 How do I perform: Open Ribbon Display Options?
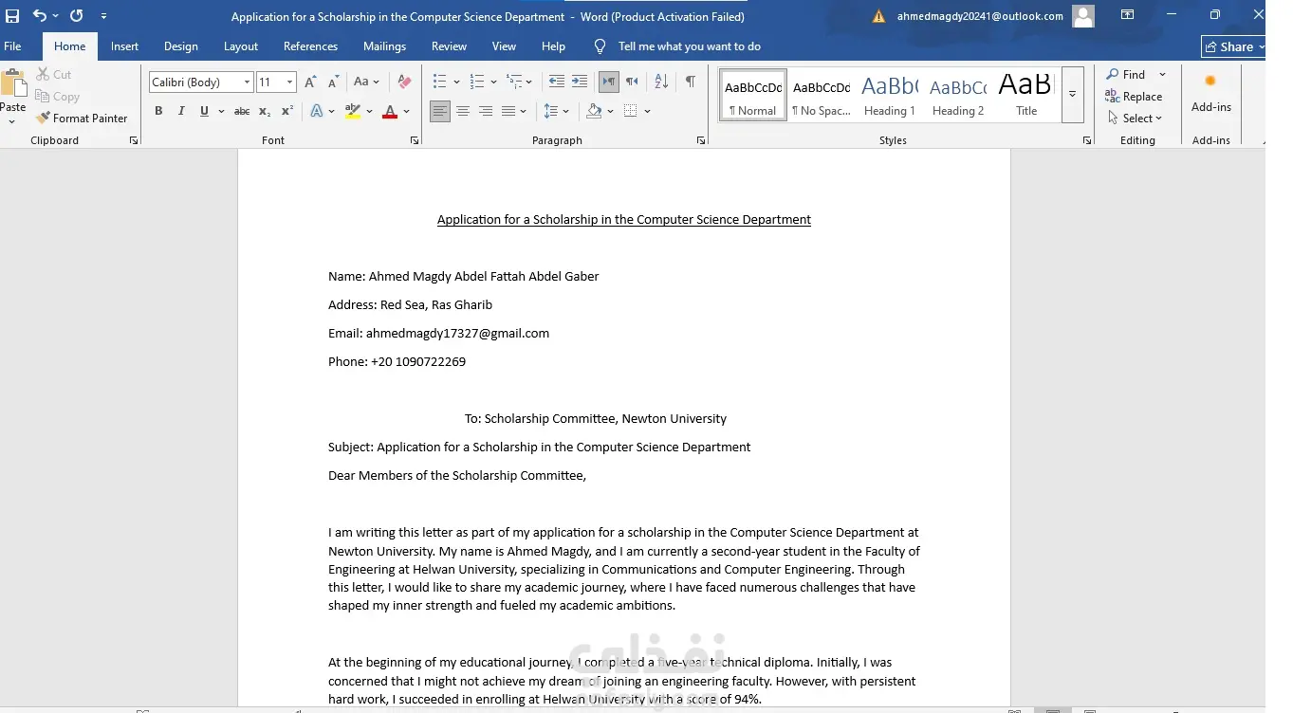coord(1127,15)
